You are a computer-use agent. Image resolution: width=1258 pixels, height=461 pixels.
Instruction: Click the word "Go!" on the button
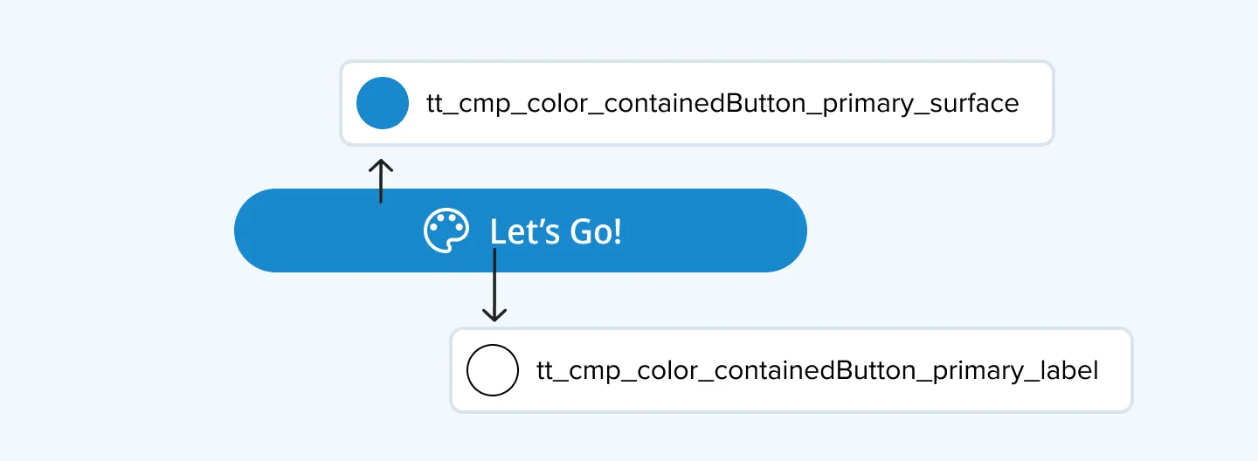tap(596, 232)
